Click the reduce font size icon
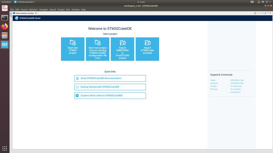 [263, 13]
